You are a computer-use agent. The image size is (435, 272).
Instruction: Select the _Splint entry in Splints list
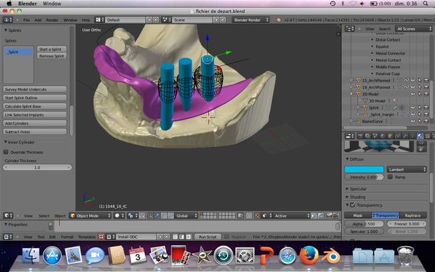point(18,52)
